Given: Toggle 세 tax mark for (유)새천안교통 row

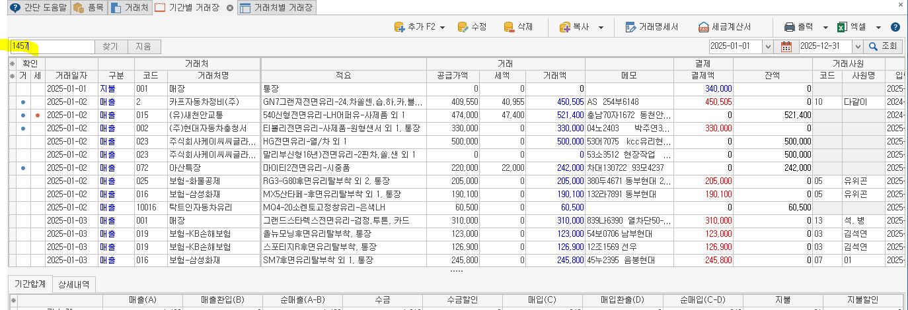Looking at the screenshot, I should coord(37,115).
